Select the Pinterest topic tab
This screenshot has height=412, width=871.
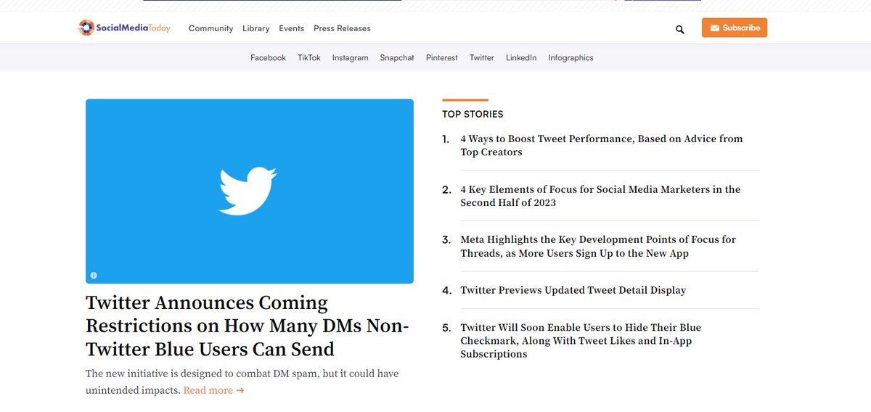coord(442,57)
